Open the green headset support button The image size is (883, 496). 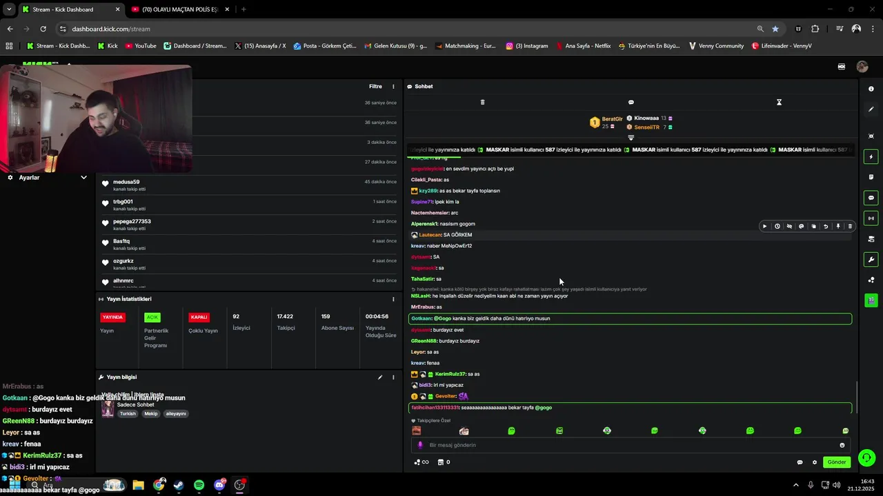[867, 457]
